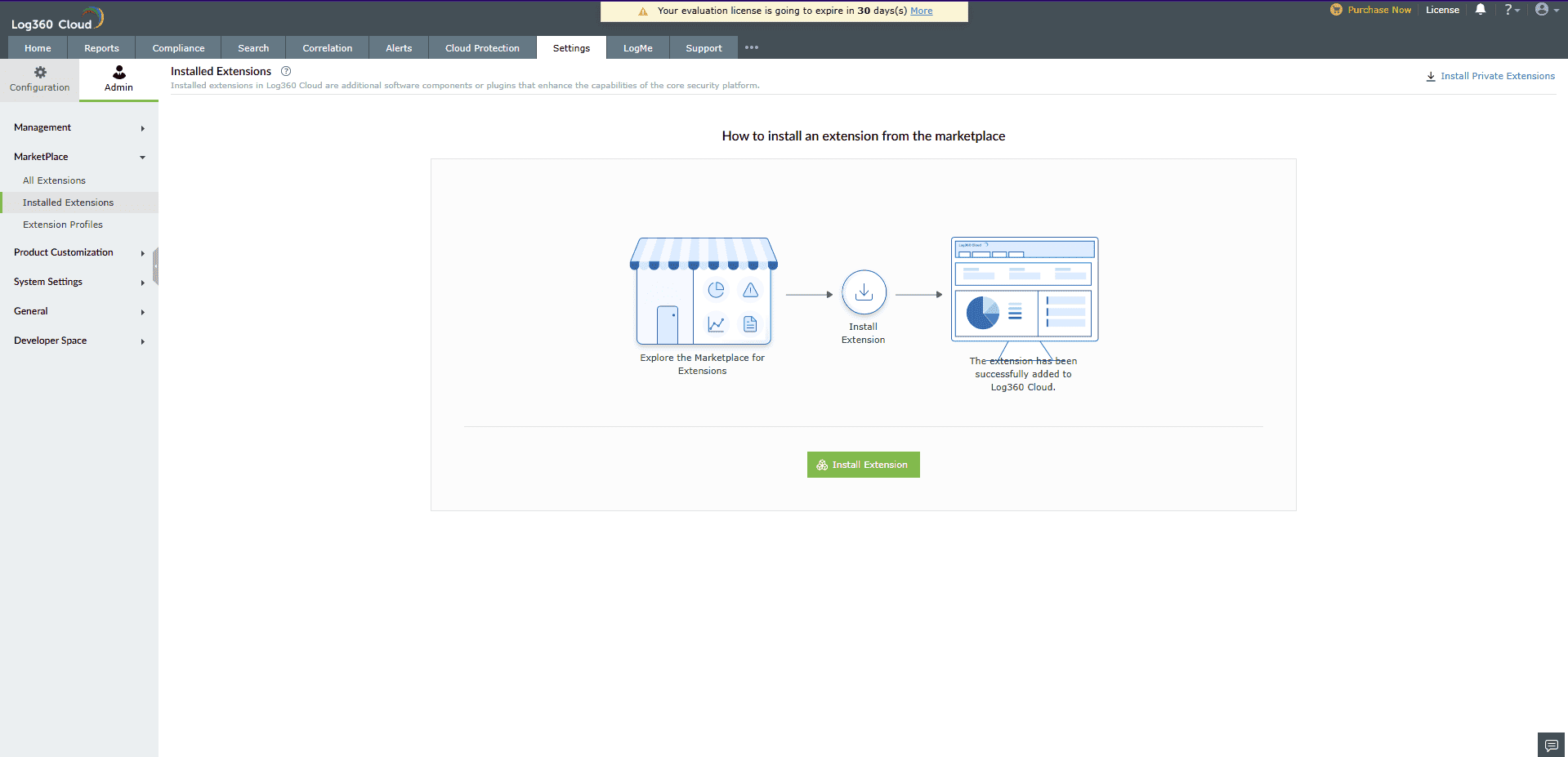1568x757 pixels.
Task: Switch to the Alerts tab
Action: pyautogui.click(x=399, y=48)
